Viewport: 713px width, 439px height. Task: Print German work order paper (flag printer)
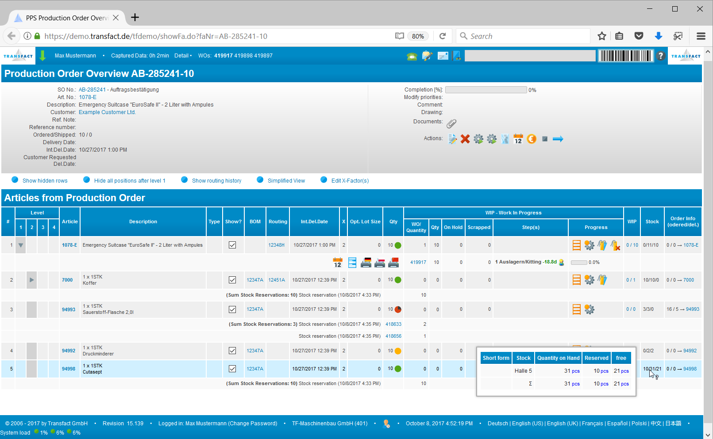tap(366, 263)
